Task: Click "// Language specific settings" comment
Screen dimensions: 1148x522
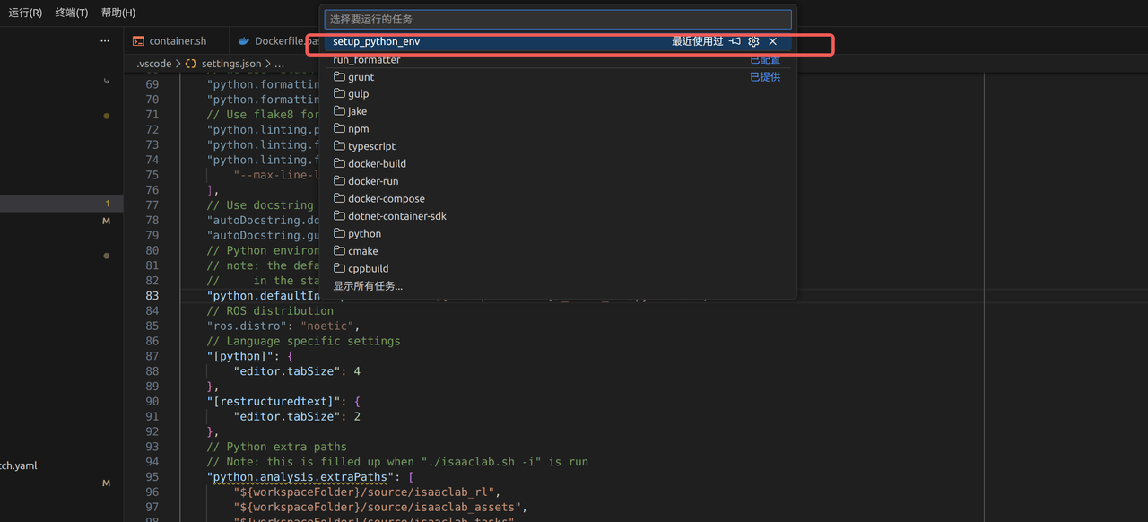Action: (x=304, y=341)
